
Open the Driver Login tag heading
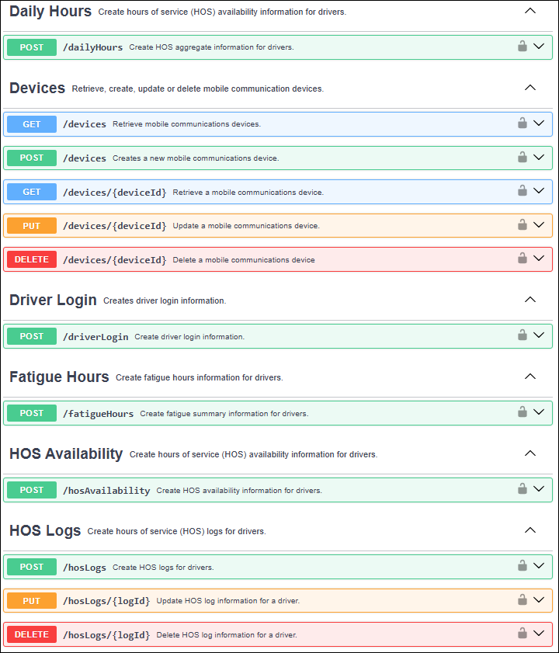(x=53, y=300)
